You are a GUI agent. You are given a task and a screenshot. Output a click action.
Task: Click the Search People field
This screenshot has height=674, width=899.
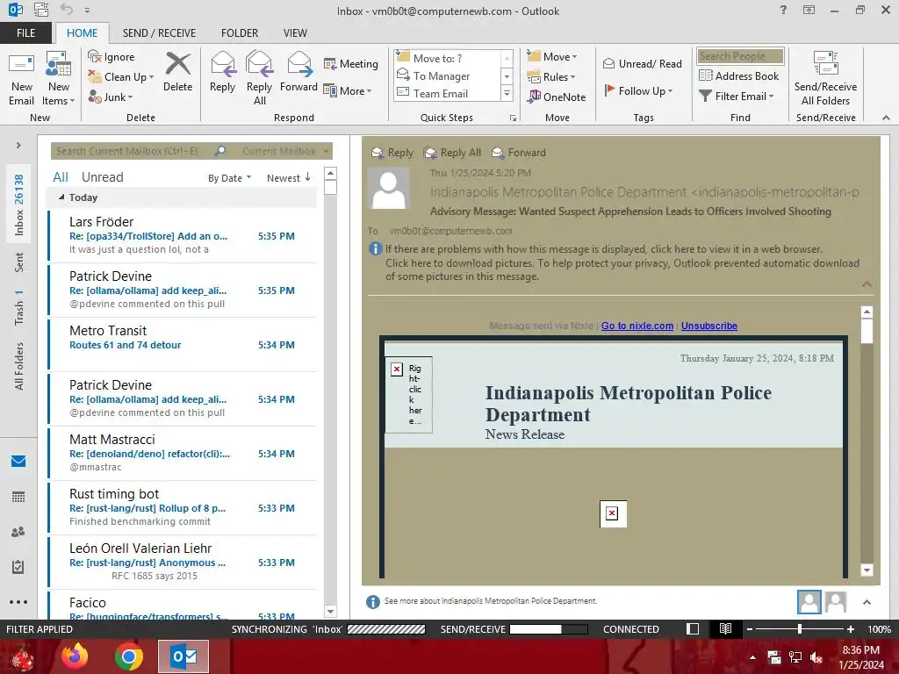(x=740, y=56)
